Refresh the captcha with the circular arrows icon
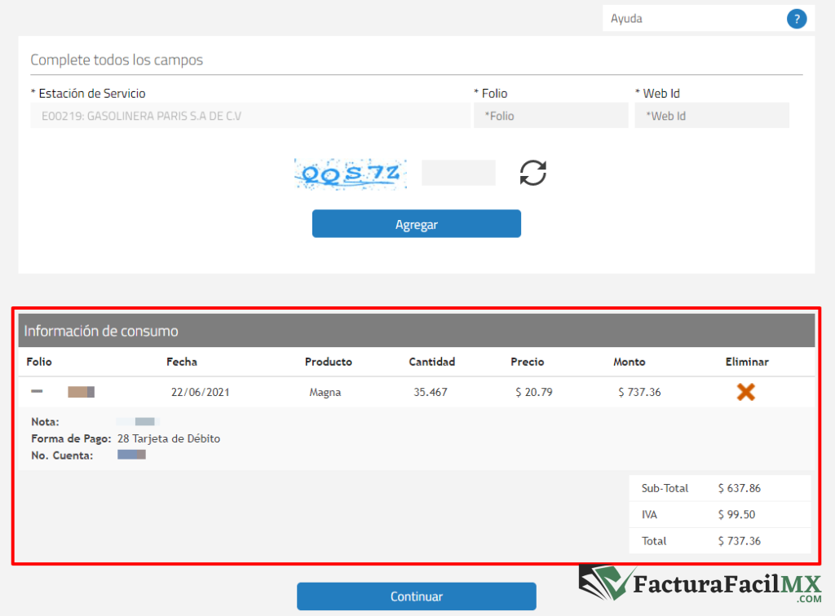The image size is (835, 616). pyautogui.click(x=533, y=173)
